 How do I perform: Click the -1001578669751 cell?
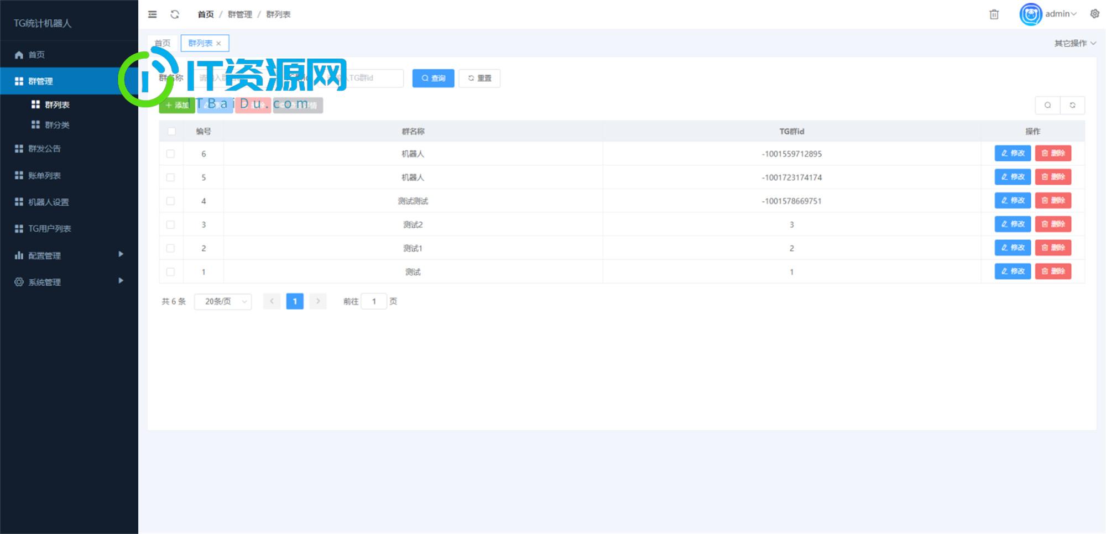point(791,201)
